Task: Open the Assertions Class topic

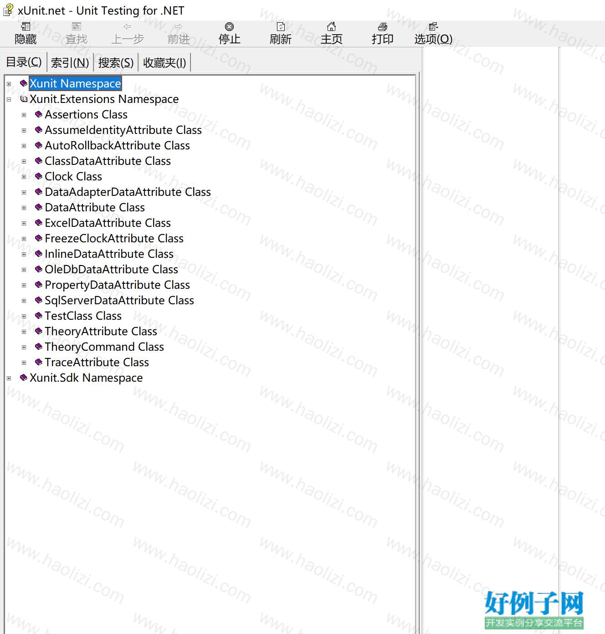Action: click(x=86, y=114)
